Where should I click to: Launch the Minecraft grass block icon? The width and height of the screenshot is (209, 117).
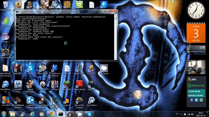coord(67,85)
